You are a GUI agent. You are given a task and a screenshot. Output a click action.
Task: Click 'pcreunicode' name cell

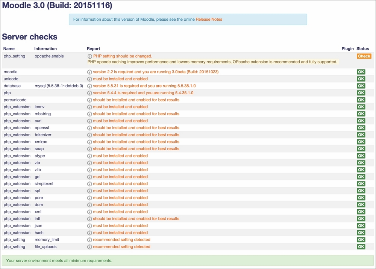pyautogui.click(x=15, y=100)
